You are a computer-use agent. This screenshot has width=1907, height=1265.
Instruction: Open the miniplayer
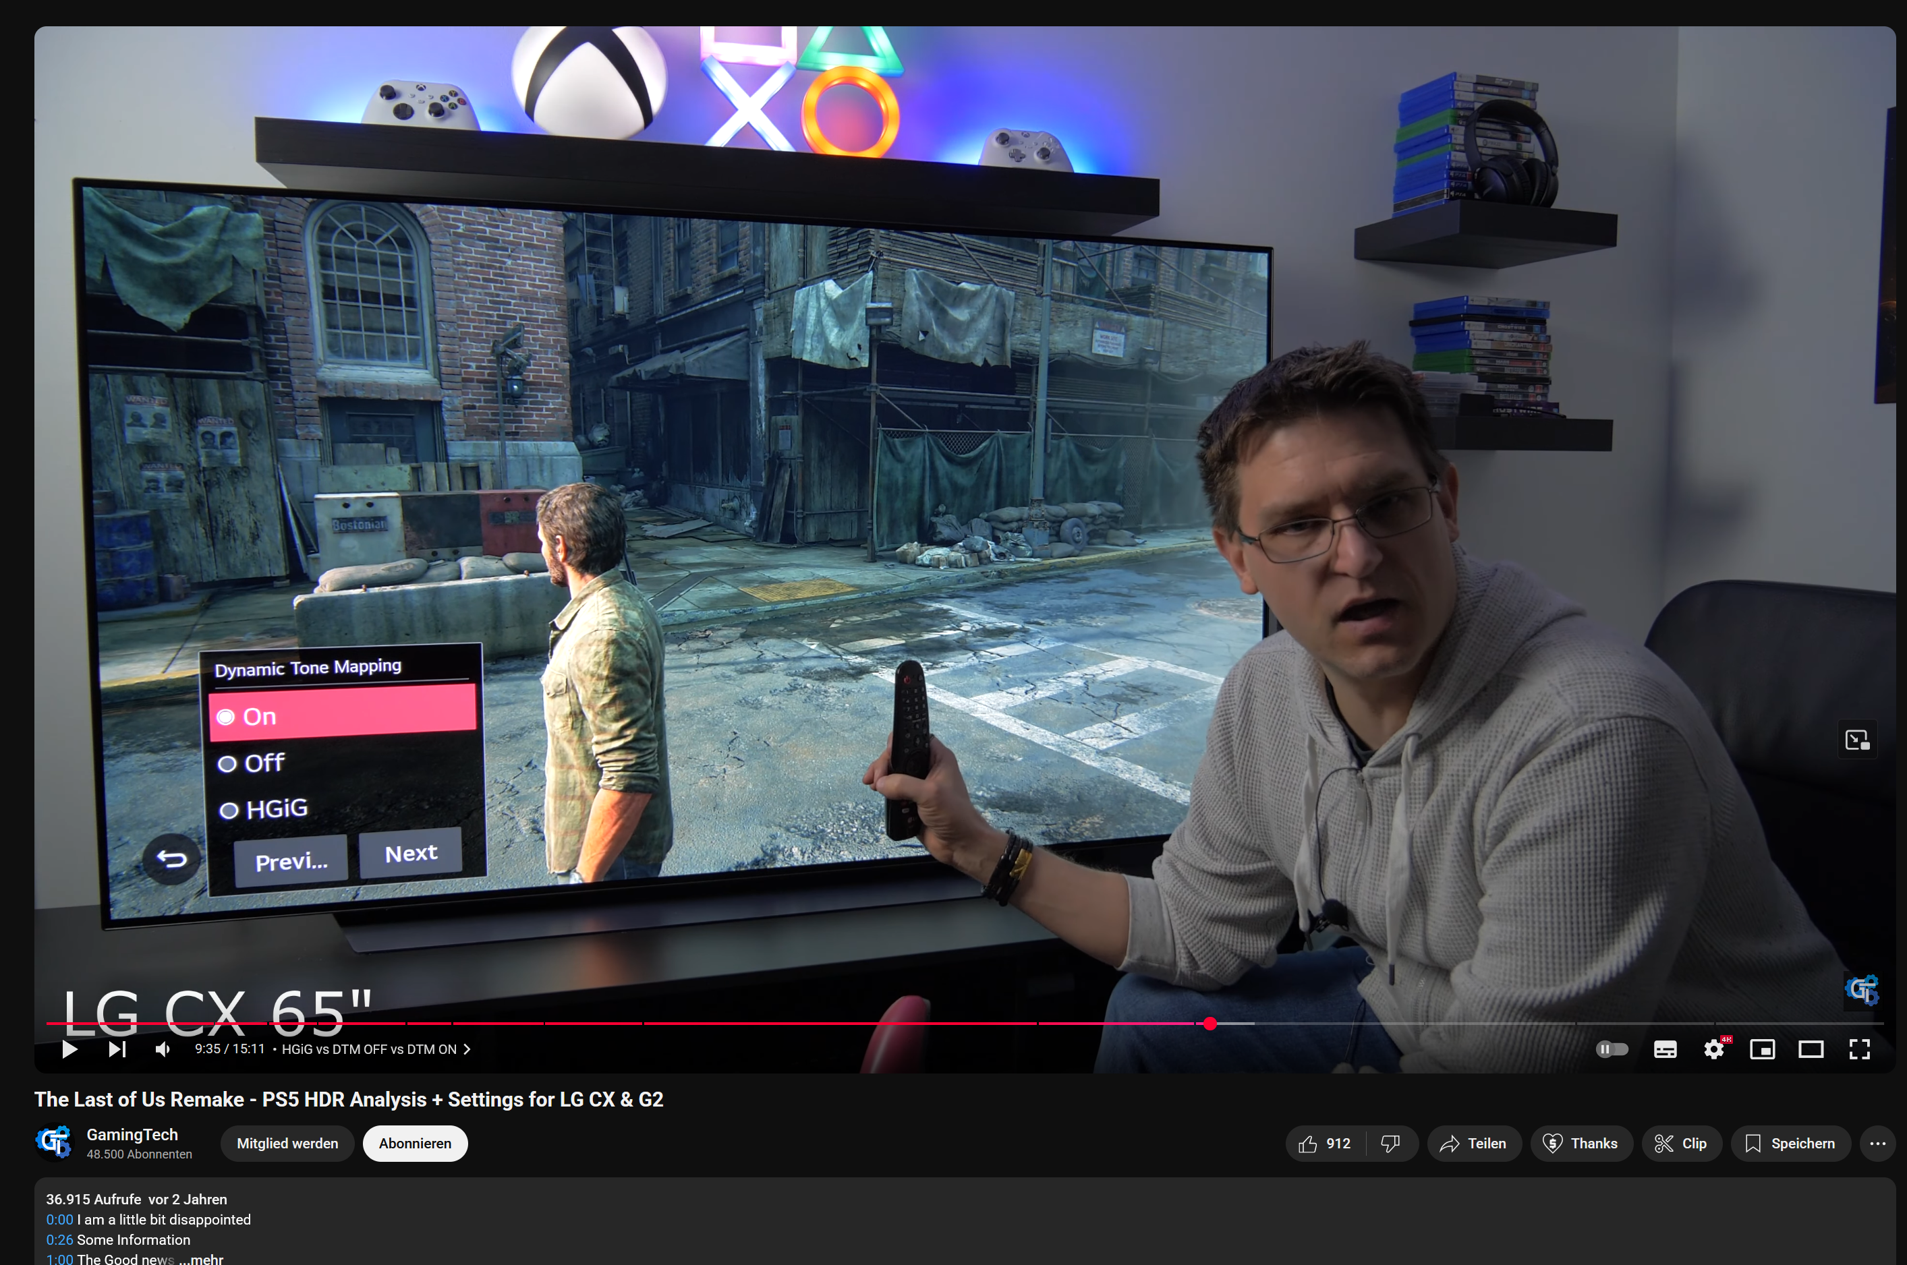pyautogui.click(x=1762, y=1049)
